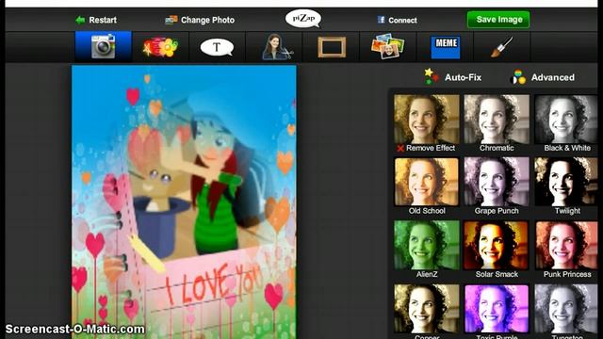The height and width of the screenshot is (339, 603).
Task: Click the I LOVE YOU photo canvas
Action: click(184, 202)
